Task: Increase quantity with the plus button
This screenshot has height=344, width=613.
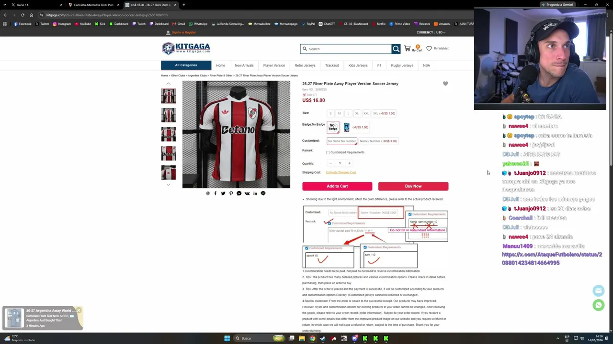Action: [x=349, y=163]
